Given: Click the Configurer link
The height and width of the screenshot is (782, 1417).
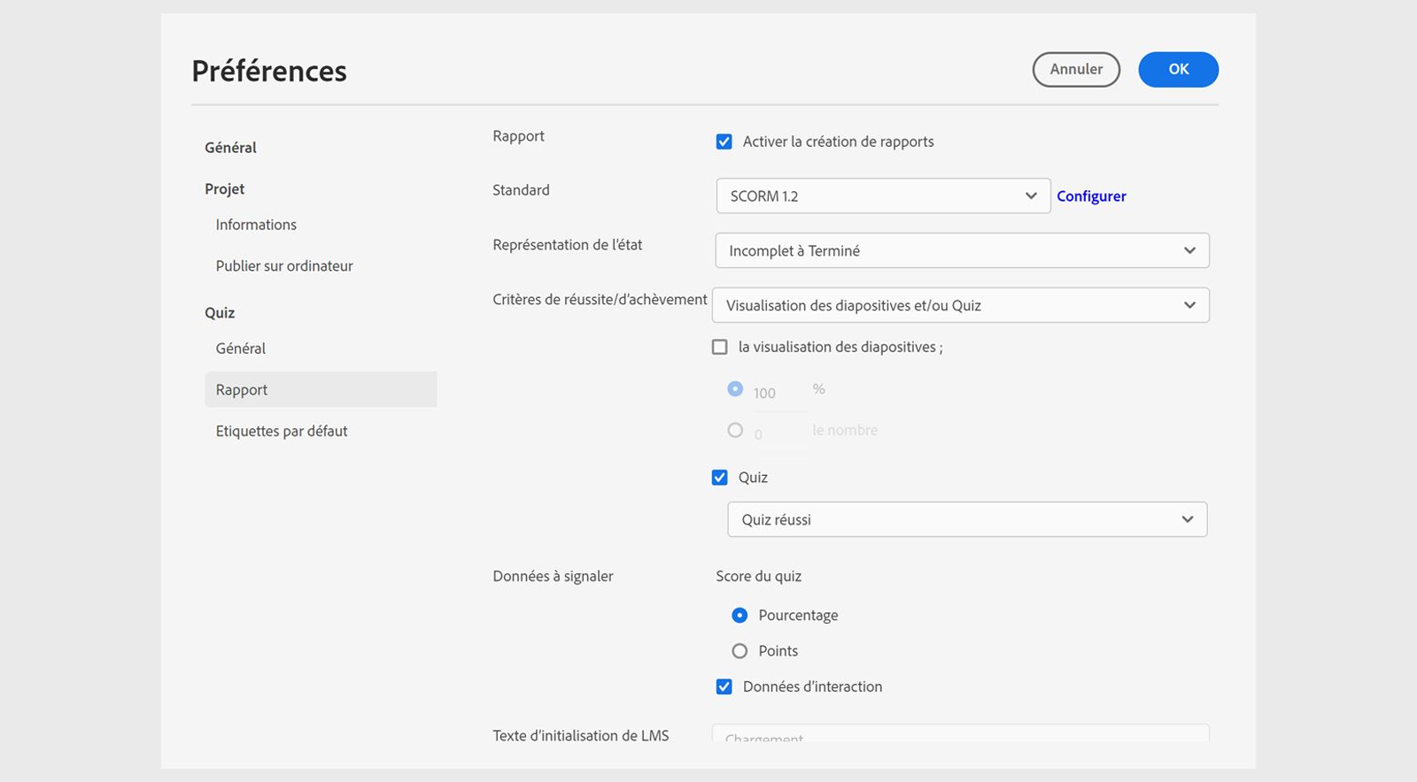Looking at the screenshot, I should click(x=1091, y=196).
